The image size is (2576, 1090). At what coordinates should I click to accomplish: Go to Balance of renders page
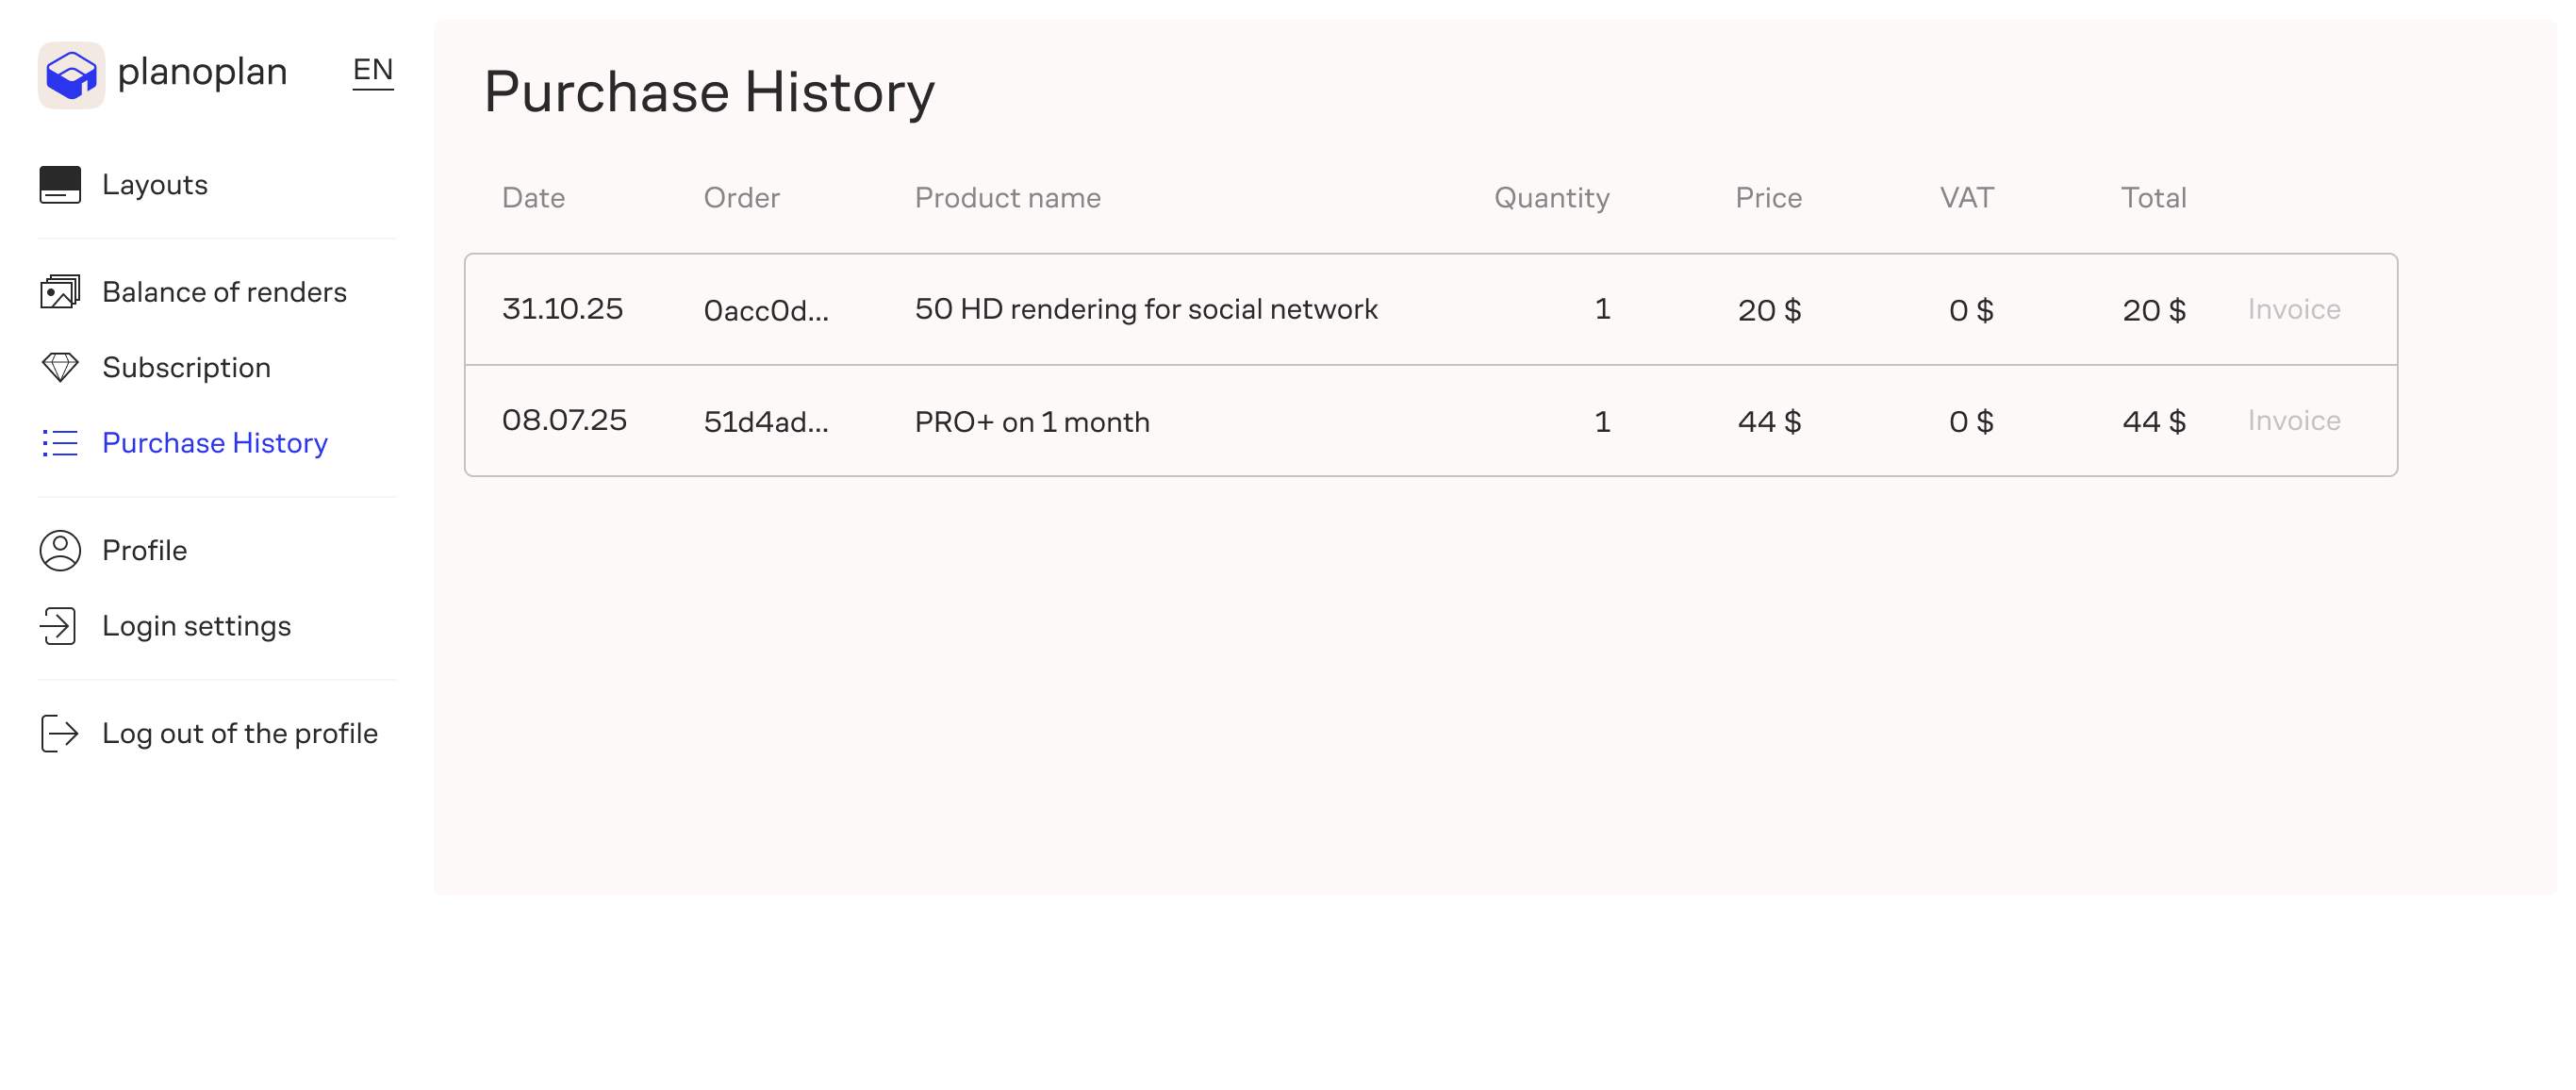[x=224, y=292]
